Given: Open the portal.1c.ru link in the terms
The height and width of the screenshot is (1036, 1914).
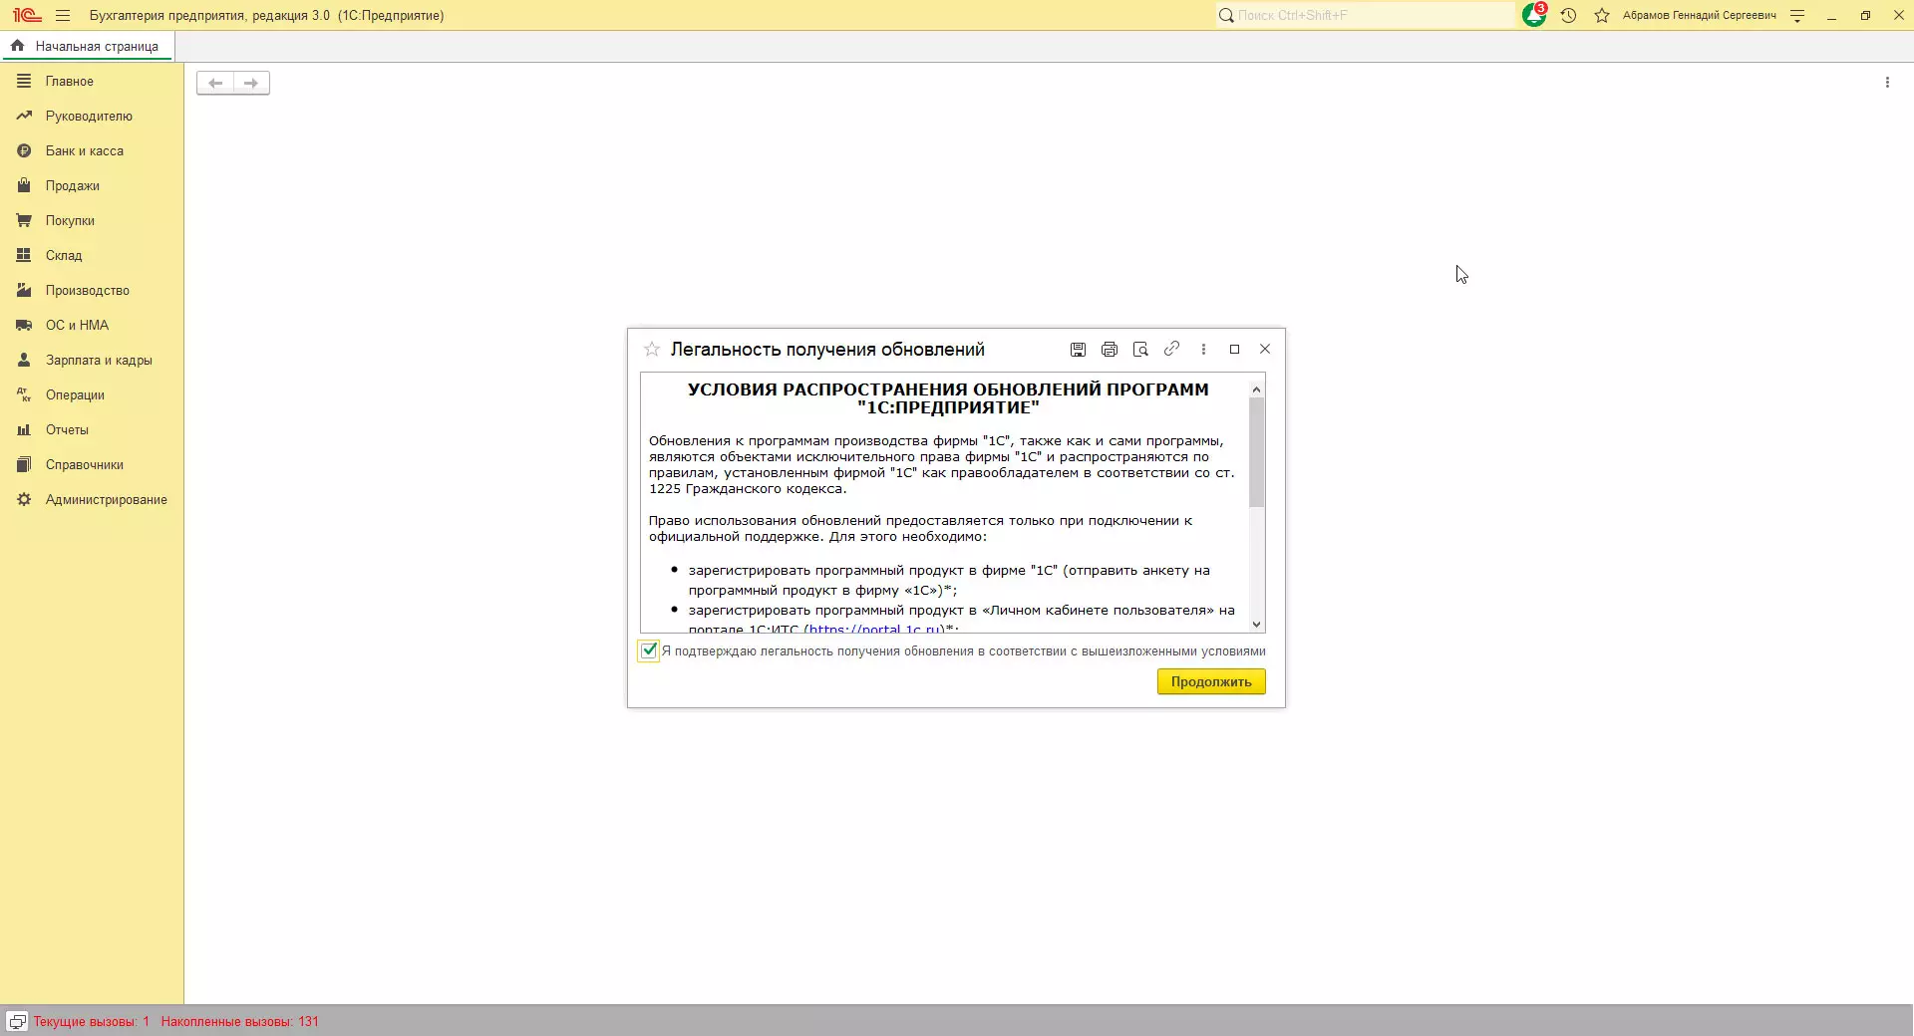Looking at the screenshot, I should (872, 629).
